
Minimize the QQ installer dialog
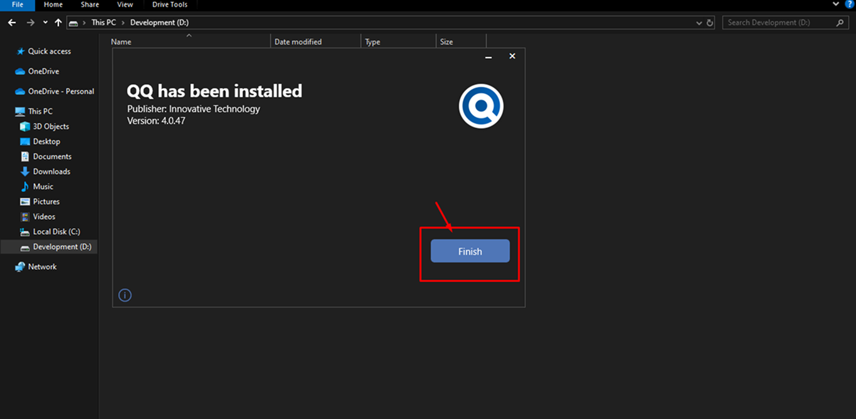click(x=489, y=56)
